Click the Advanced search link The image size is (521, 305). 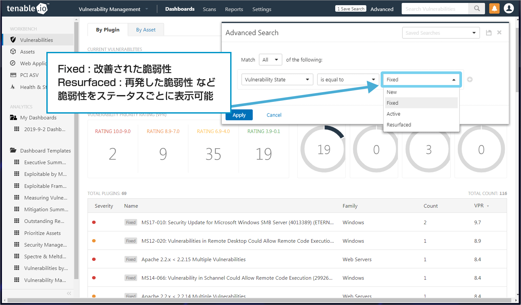(x=382, y=9)
